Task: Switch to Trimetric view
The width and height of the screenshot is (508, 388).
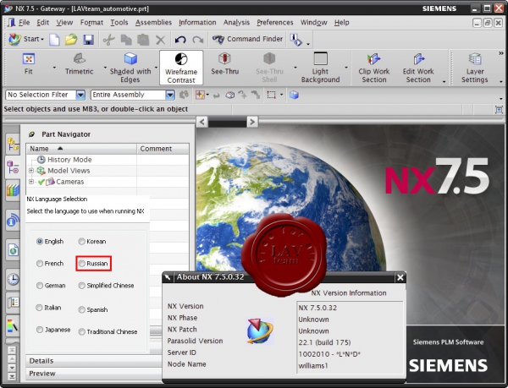Action: coord(79,64)
